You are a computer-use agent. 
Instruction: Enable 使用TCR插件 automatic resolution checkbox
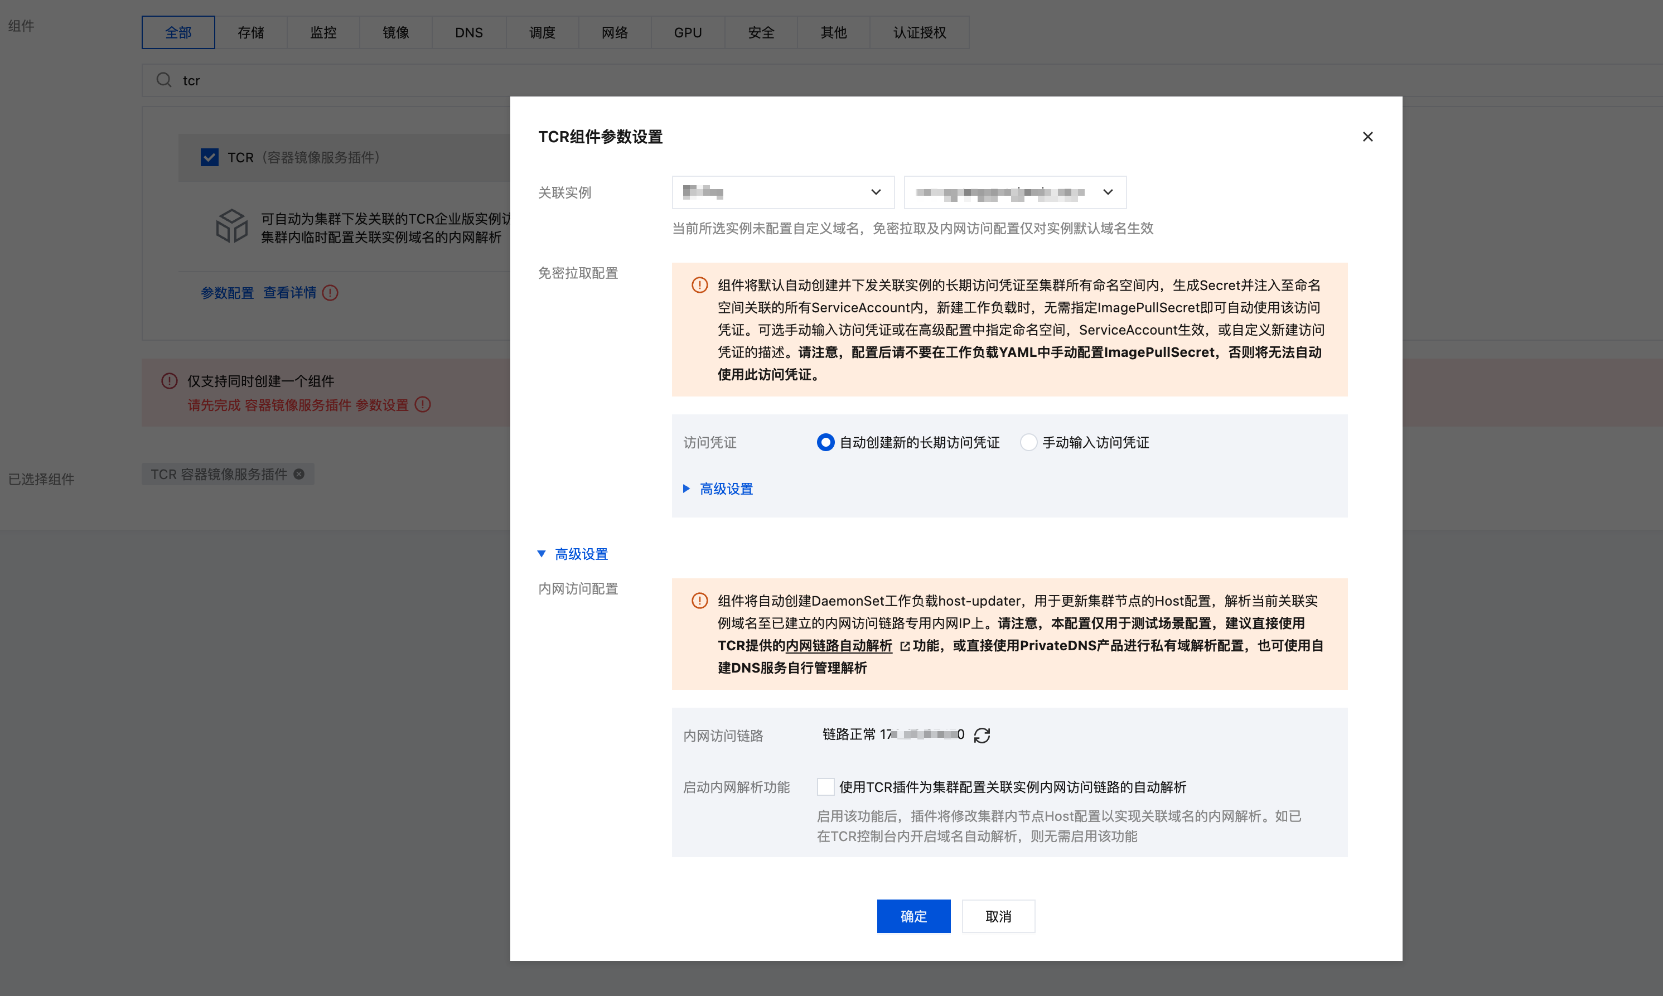pyautogui.click(x=825, y=787)
